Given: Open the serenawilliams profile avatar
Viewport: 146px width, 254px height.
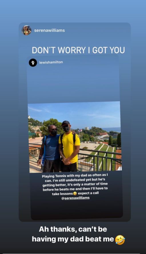Looking at the screenshot, I should click(x=27, y=30).
